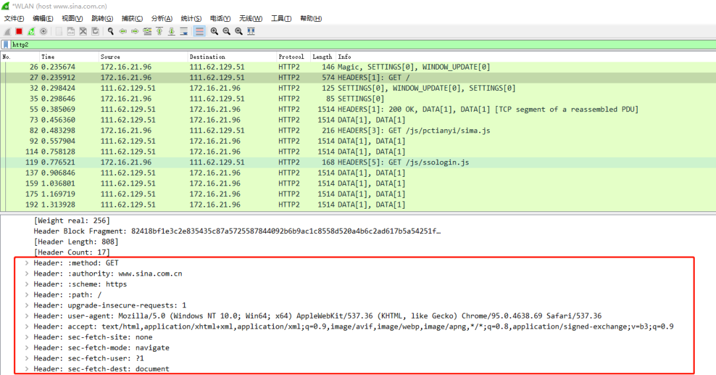Toggle auto-scroll during live capture
The width and height of the screenshot is (716, 375).
point(184,31)
